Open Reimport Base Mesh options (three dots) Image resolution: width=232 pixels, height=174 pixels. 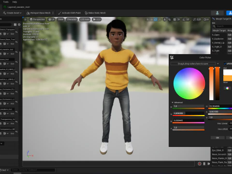coord(53,13)
